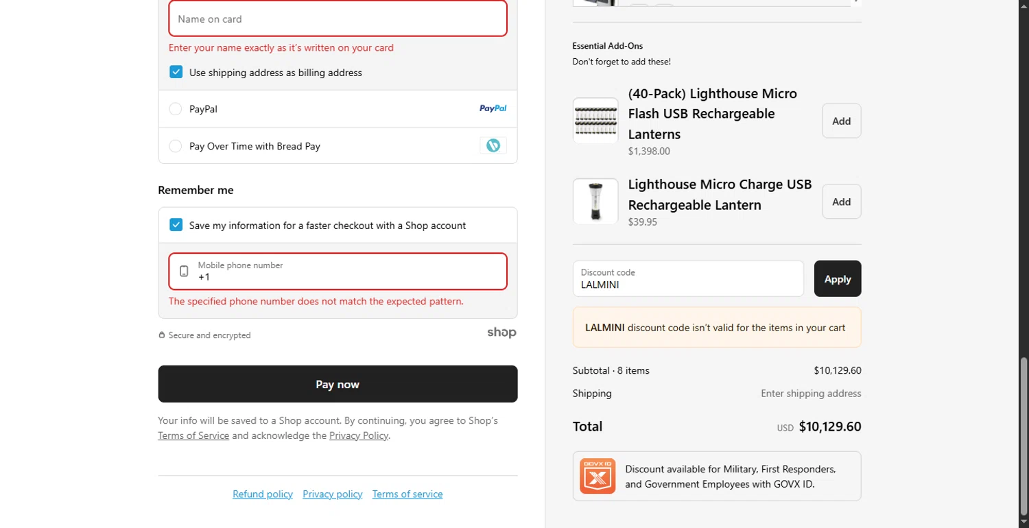This screenshot has height=528, width=1029.
Task: Click the Bread Pay logo icon
Action: pyautogui.click(x=493, y=145)
